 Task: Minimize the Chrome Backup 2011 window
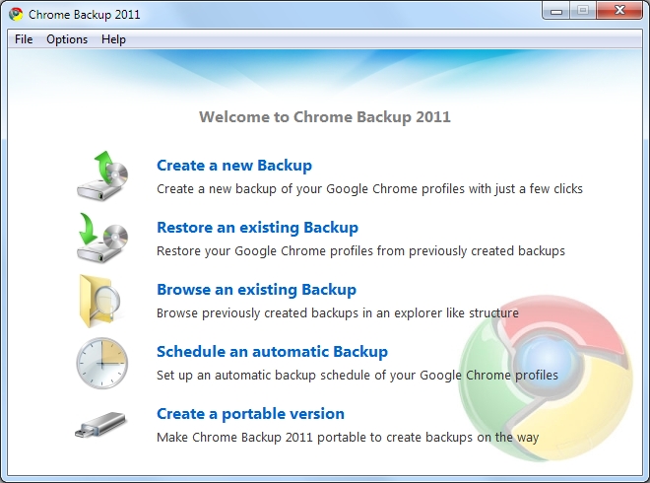(x=556, y=11)
